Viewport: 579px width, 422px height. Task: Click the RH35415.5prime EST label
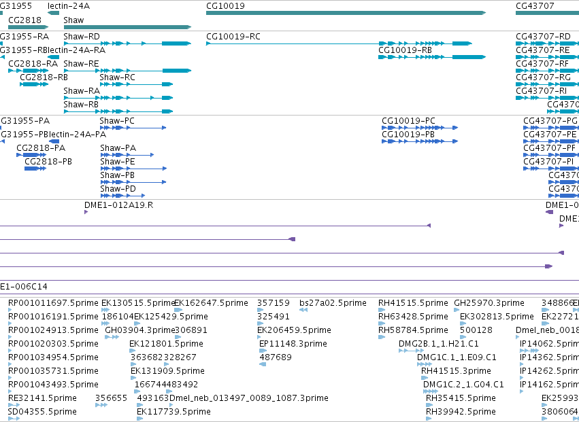(x=461, y=399)
